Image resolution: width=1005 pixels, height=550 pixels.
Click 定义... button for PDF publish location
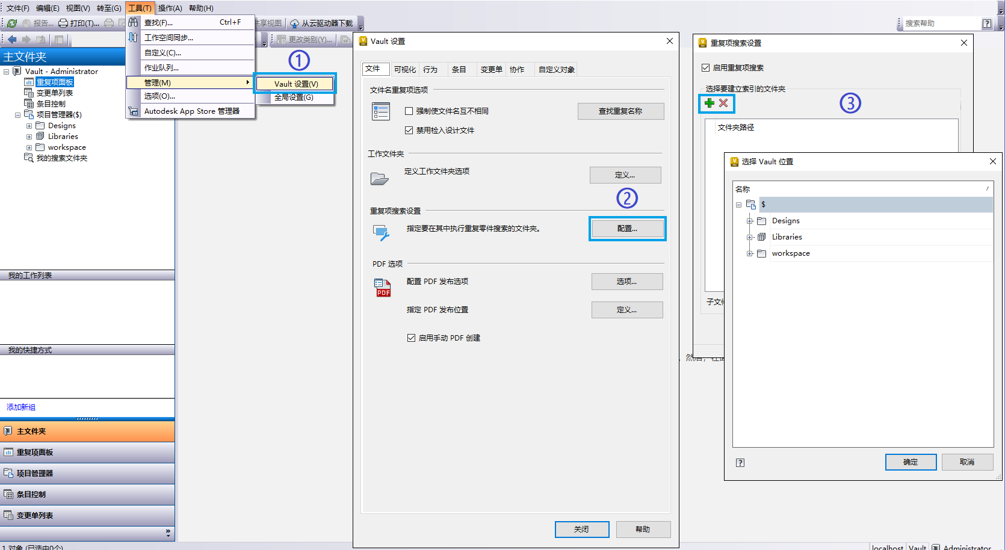pos(627,310)
